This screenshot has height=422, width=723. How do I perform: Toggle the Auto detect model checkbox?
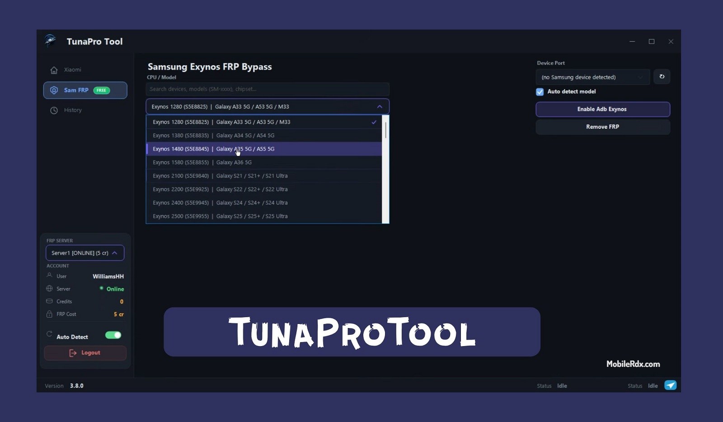(x=540, y=92)
